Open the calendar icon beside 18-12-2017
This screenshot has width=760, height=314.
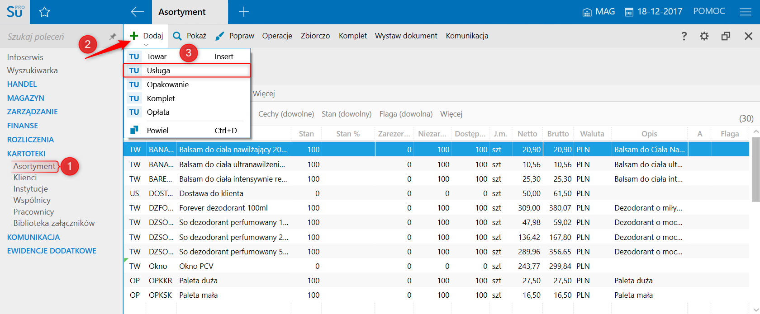tap(629, 12)
